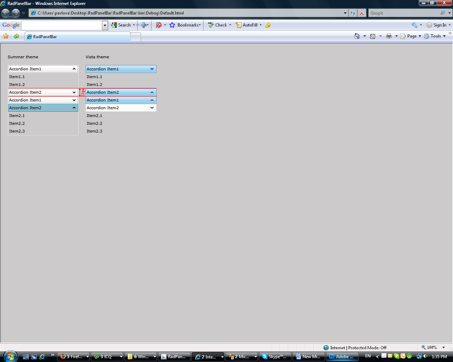The image size is (453, 362).
Task: Click the highlighter icon in Google toolbar
Action: point(268,25)
